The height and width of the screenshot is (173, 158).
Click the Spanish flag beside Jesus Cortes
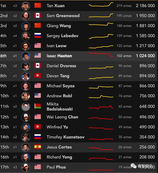click(x=38, y=147)
